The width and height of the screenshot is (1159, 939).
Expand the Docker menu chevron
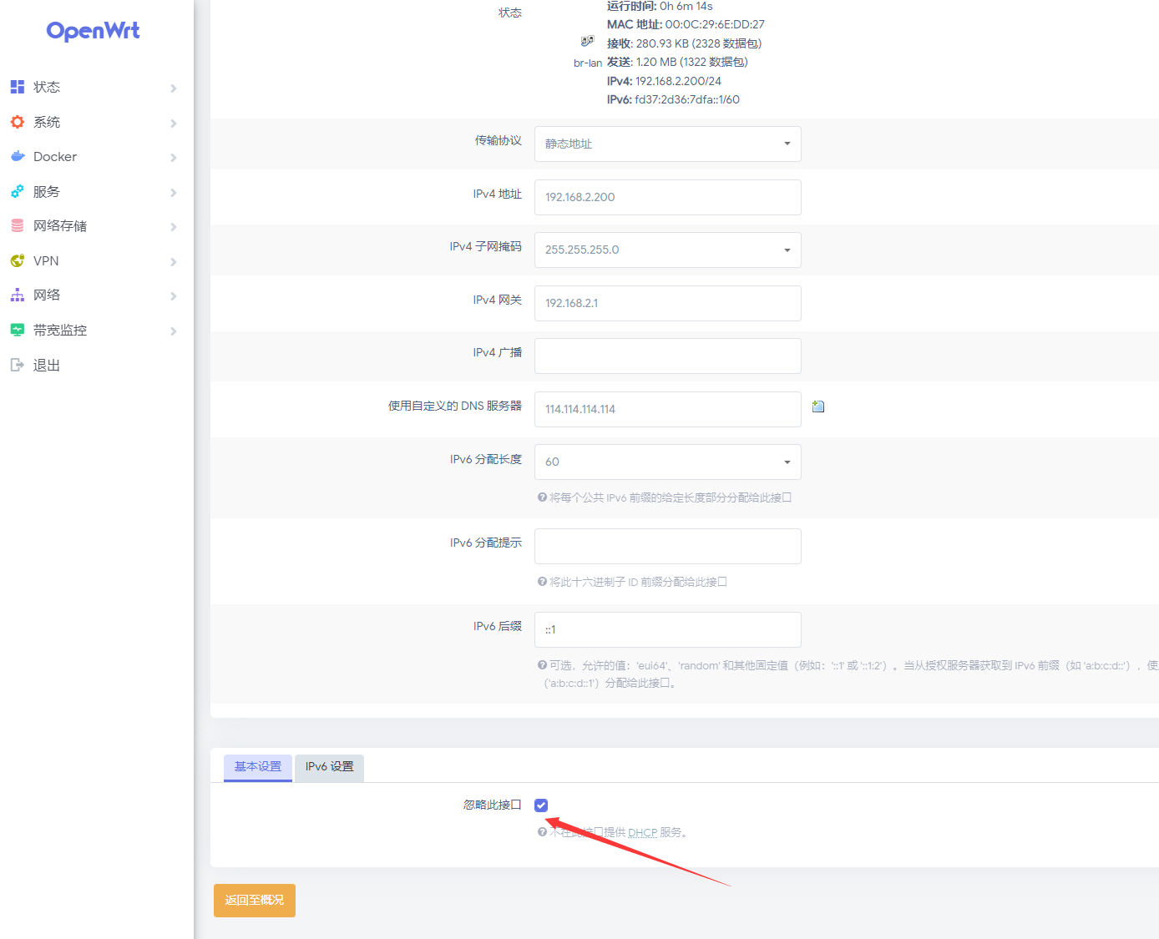point(174,157)
